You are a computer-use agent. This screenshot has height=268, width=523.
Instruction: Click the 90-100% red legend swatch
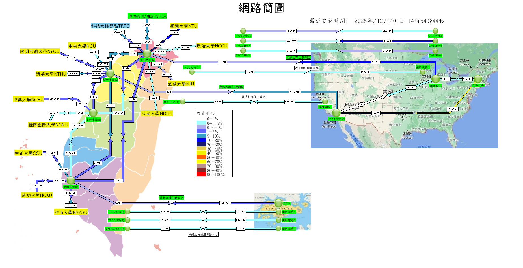point(201,175)
